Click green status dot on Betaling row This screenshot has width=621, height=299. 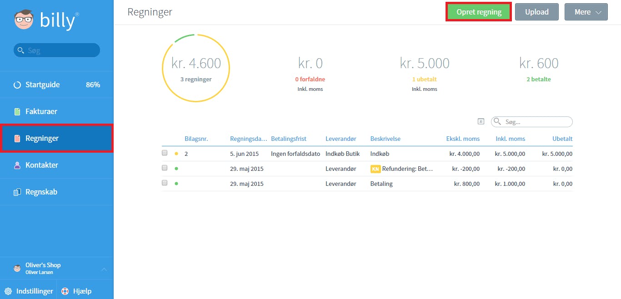click(176, 184)
